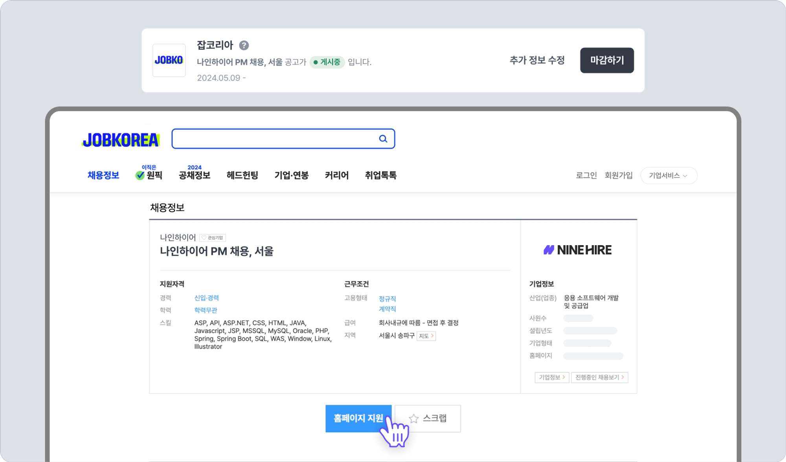The width and height of the screenshot is (786, 462).
Task: Click the green check icon beside 원픽
Action: pyautogui.click(x=140, y=175)
